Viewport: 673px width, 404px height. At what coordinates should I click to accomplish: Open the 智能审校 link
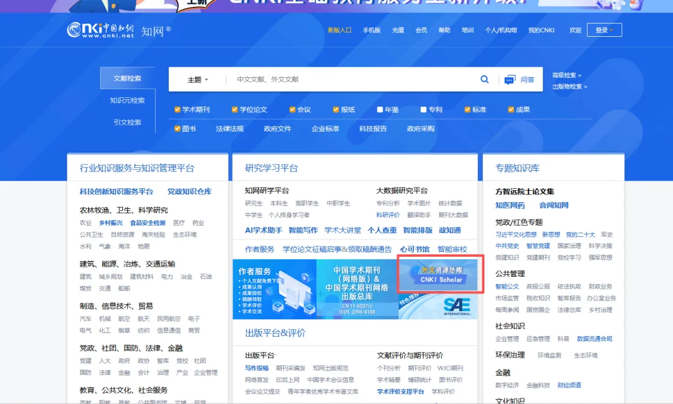452,249
